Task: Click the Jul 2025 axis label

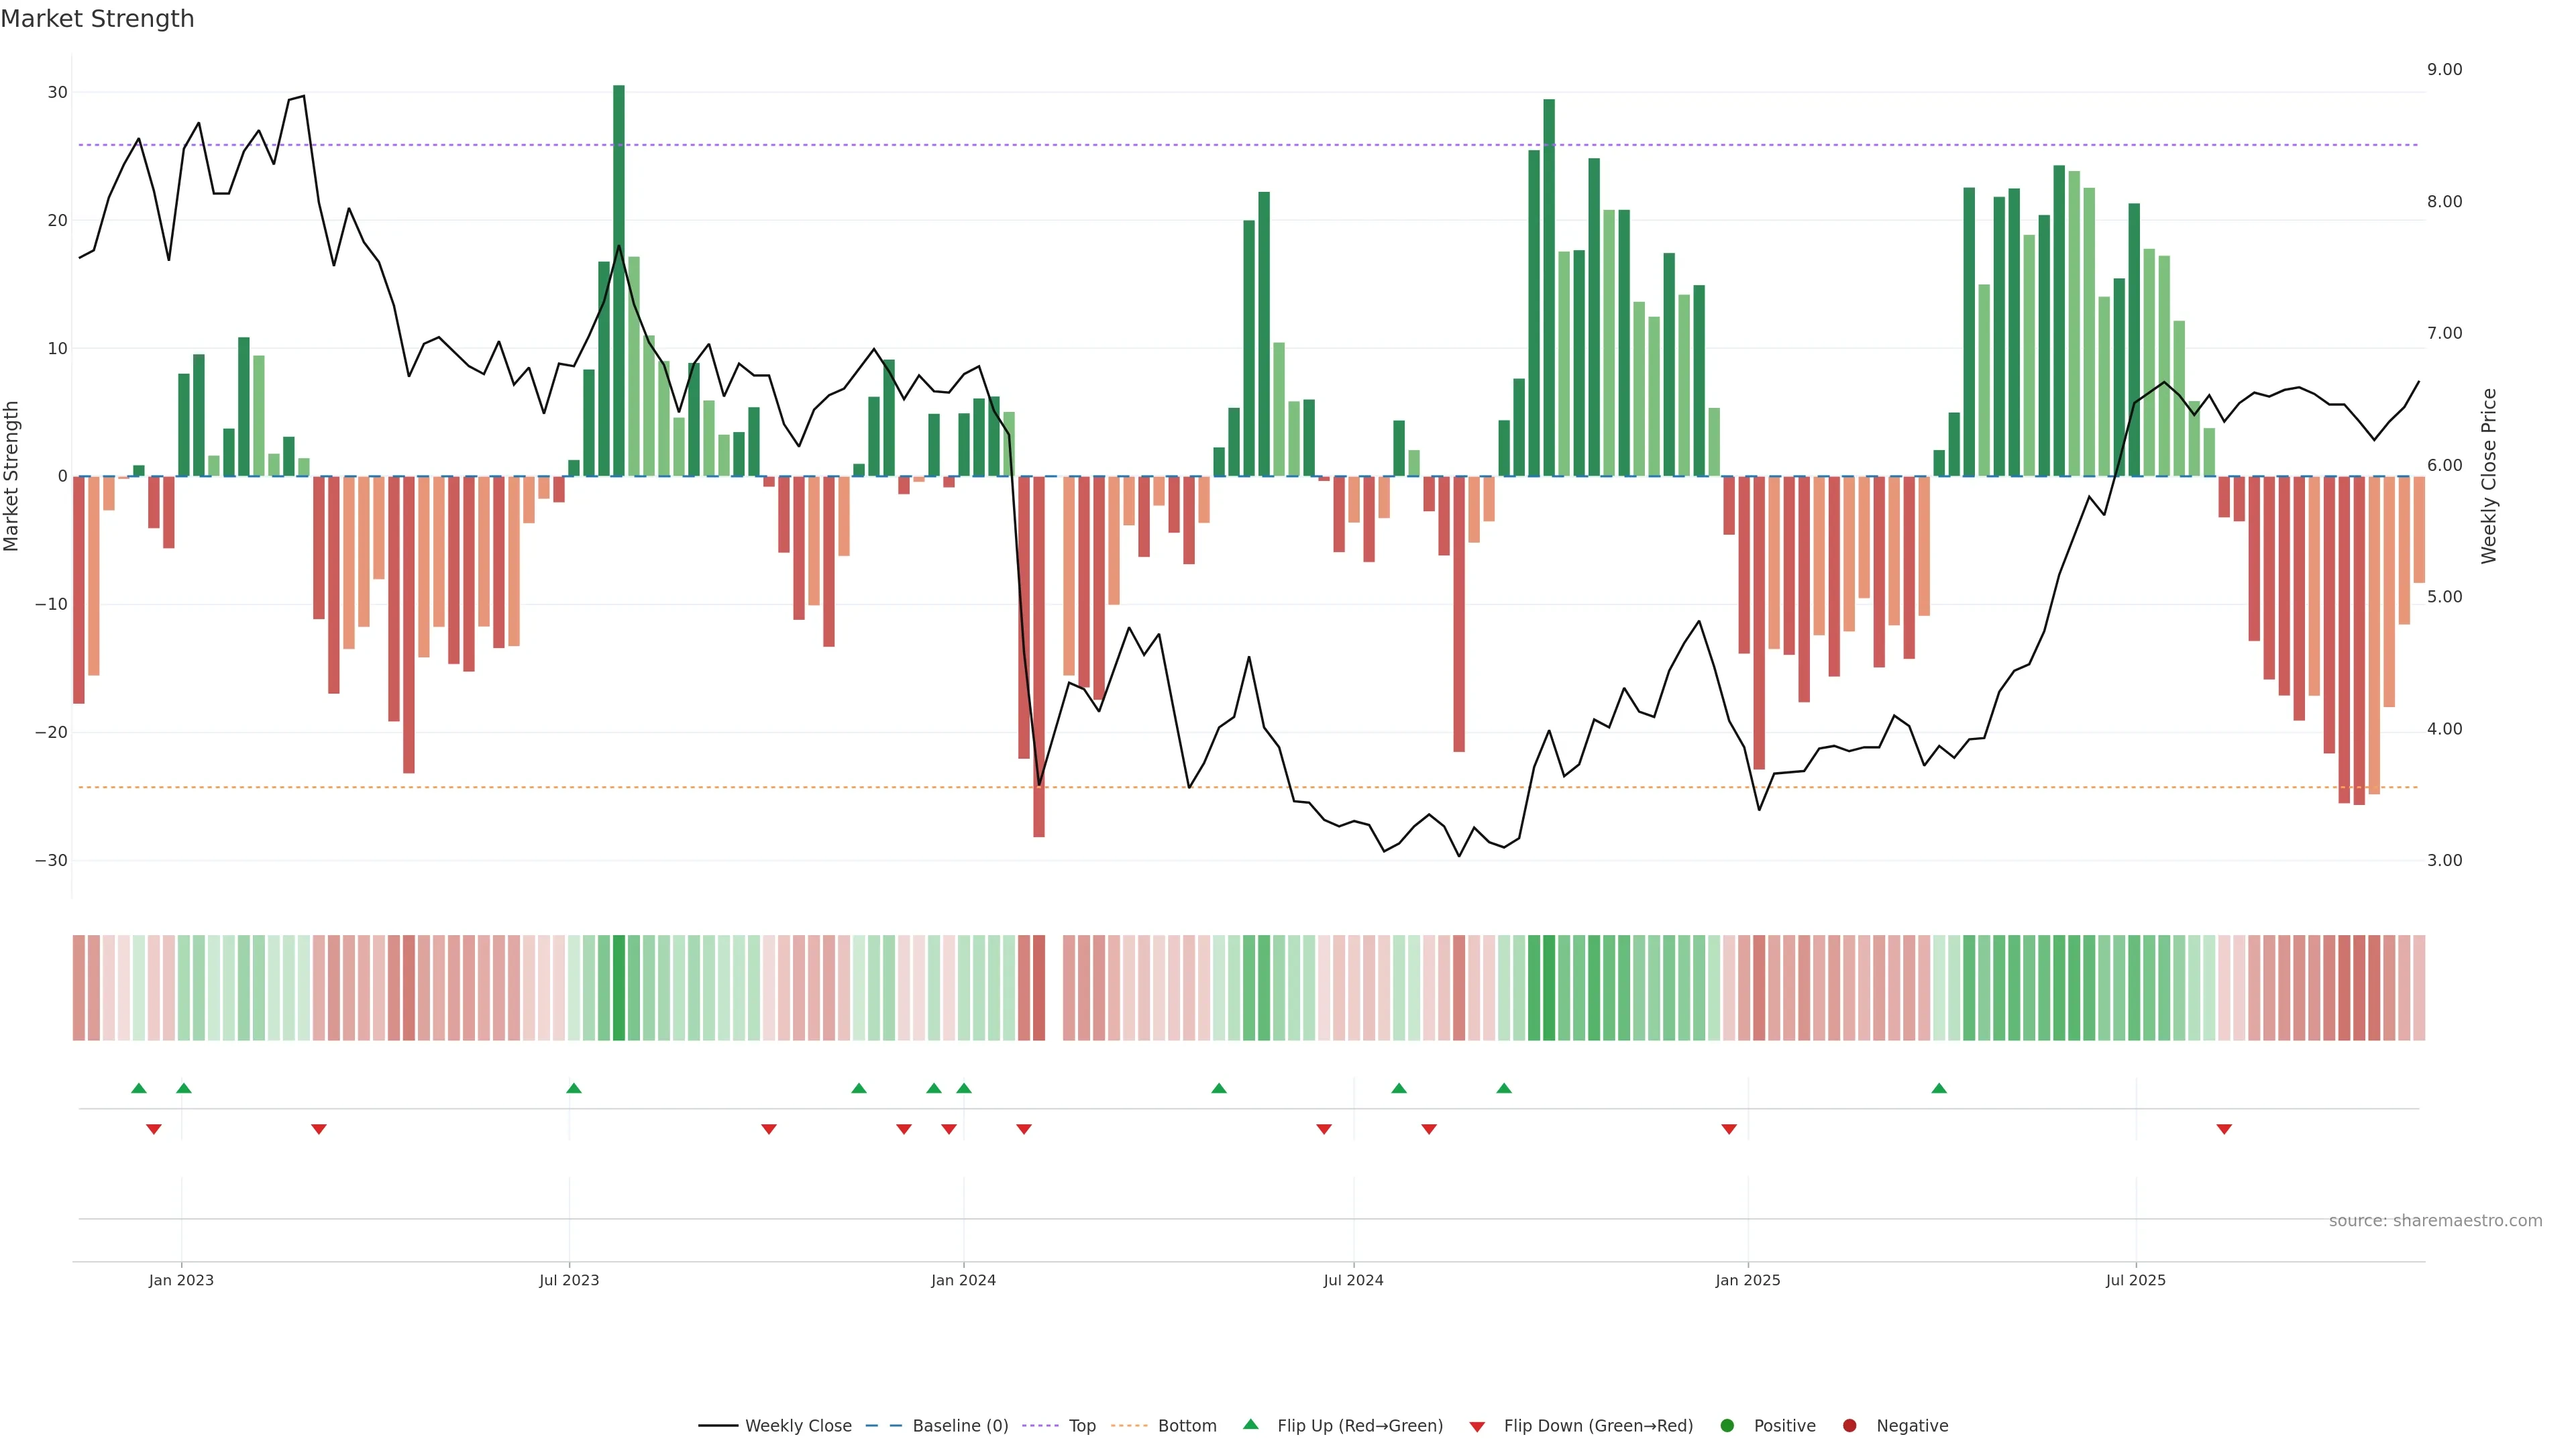Action: (x=2135, y=1280)
